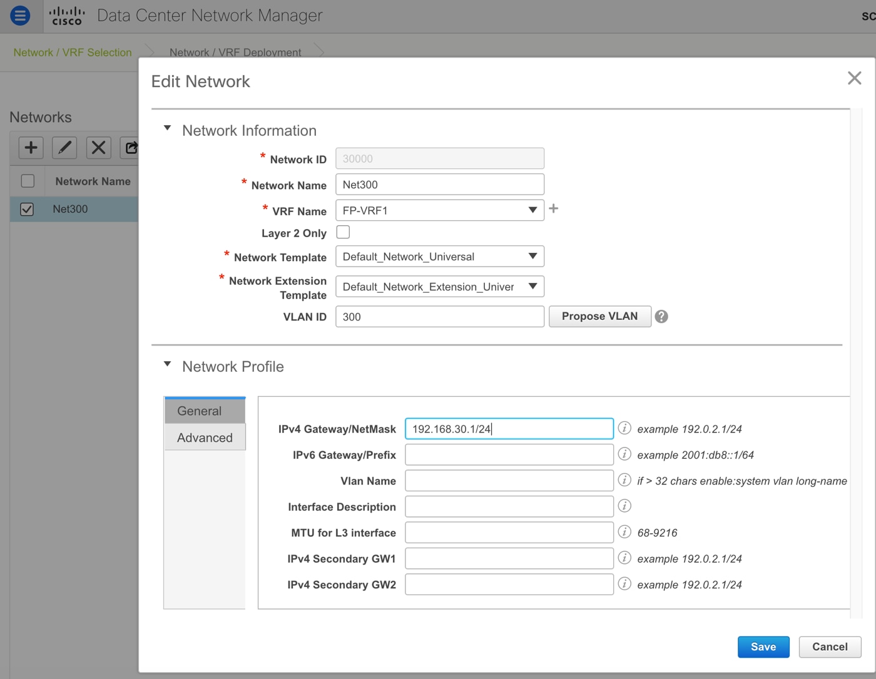Click the Cisco logo
Viewport: 876px width, 679px height.
coord(67,16)
